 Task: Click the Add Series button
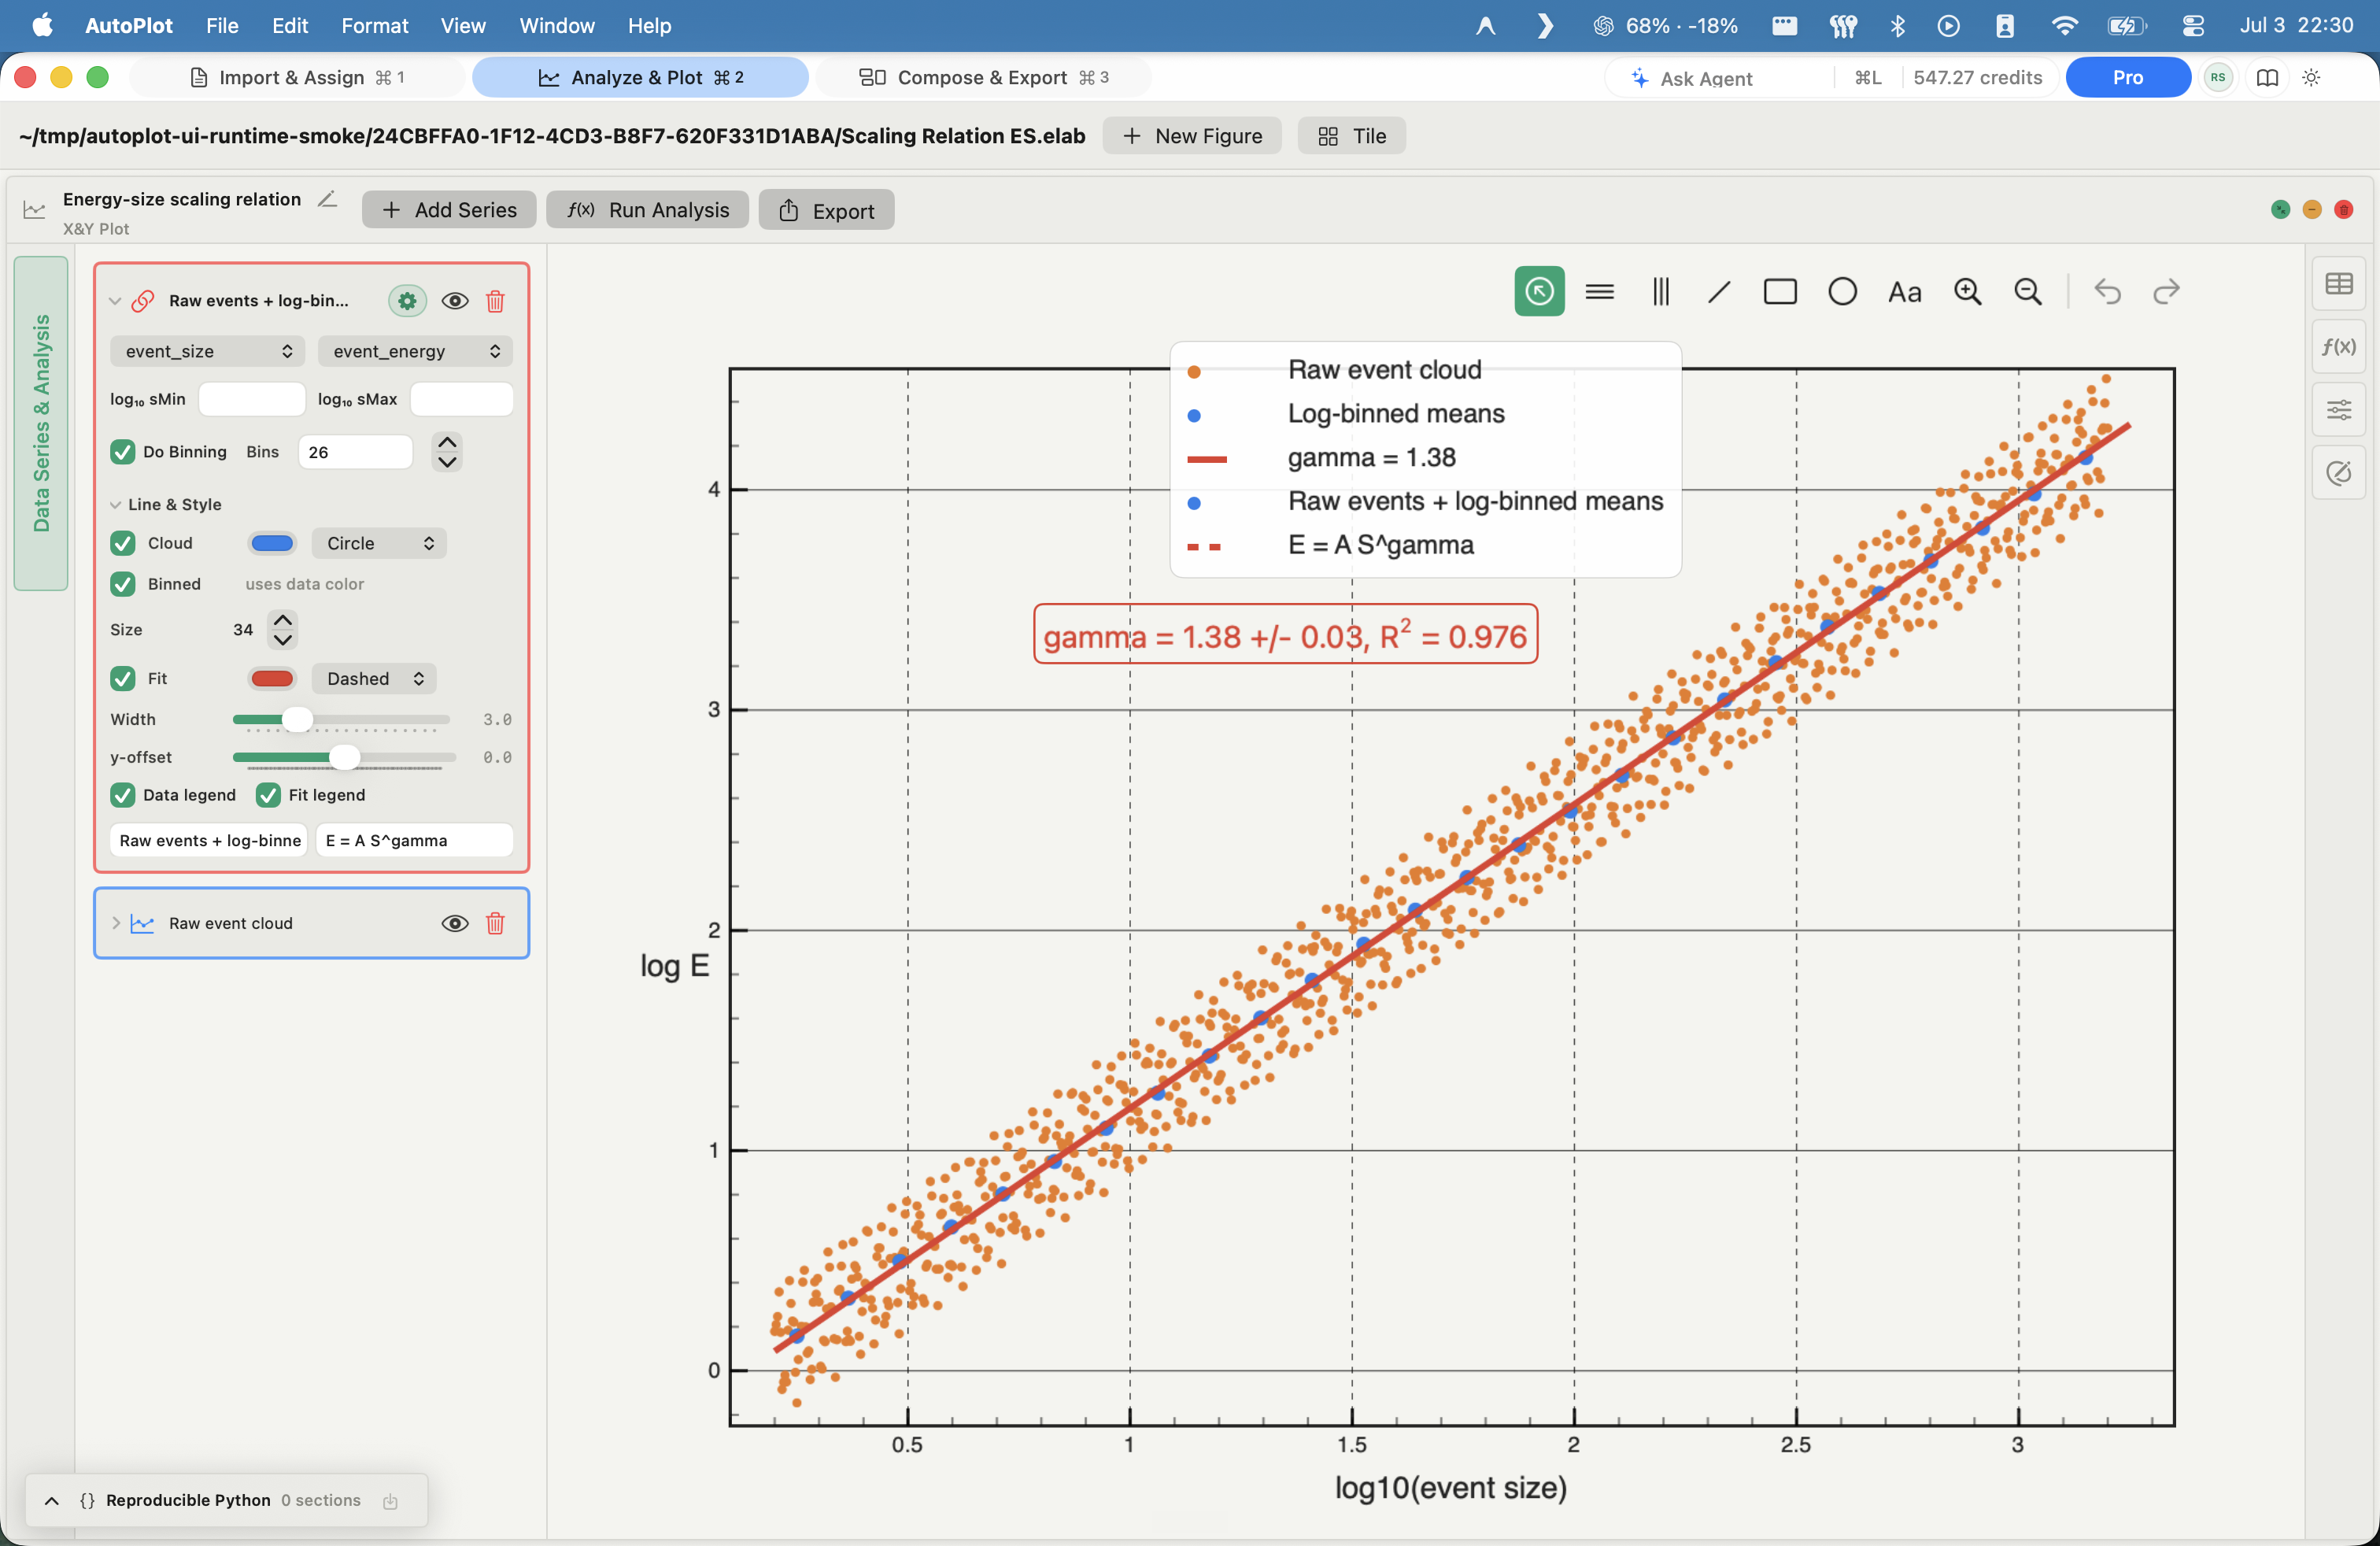click(x=449, y=210)
